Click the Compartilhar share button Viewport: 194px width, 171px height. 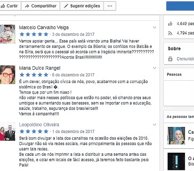tap(40, 6)
